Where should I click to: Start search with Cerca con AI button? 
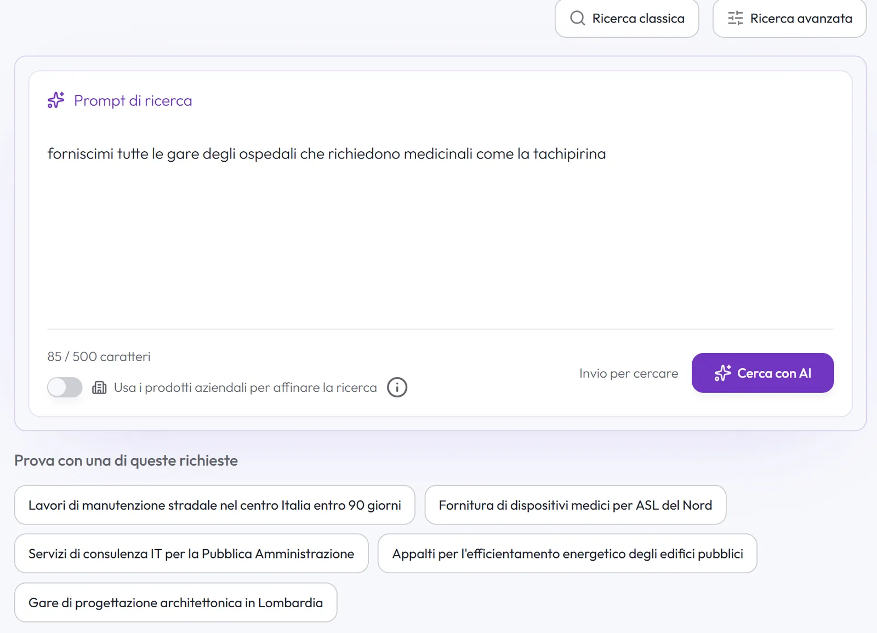(x=762, y=373)
